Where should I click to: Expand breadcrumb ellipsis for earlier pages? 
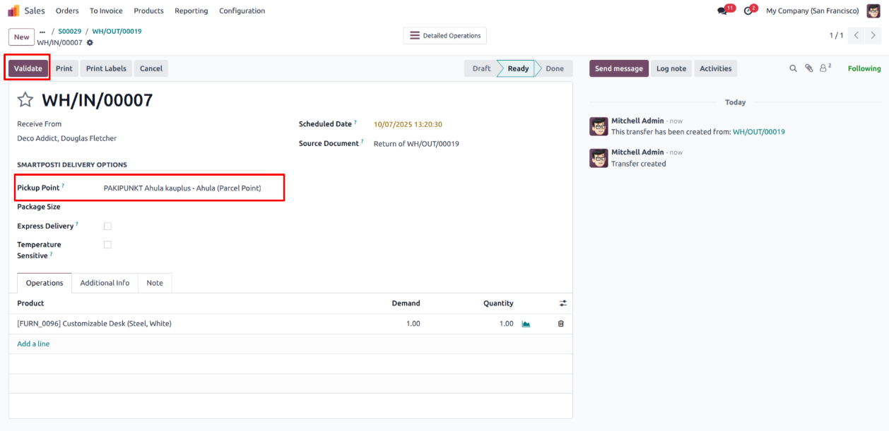tap(42, 32)
